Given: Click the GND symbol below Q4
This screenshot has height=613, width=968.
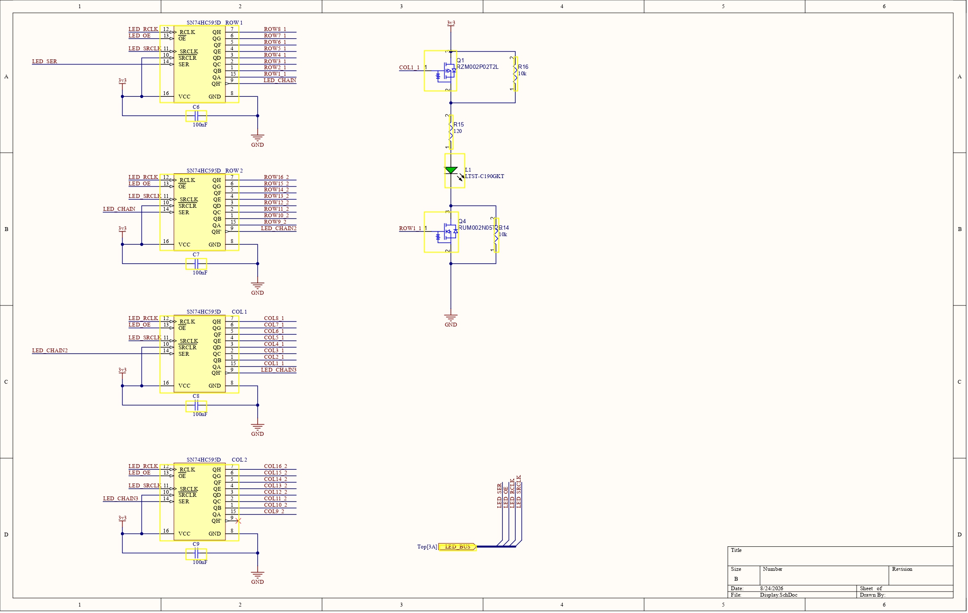Looking at the screenshot, I should pos(451,321).
